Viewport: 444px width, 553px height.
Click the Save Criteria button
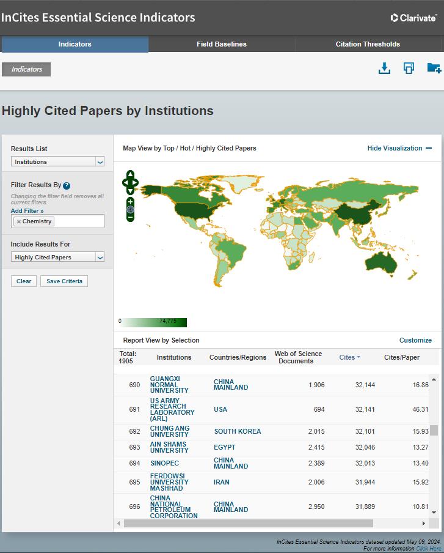(x=64, y=281)
